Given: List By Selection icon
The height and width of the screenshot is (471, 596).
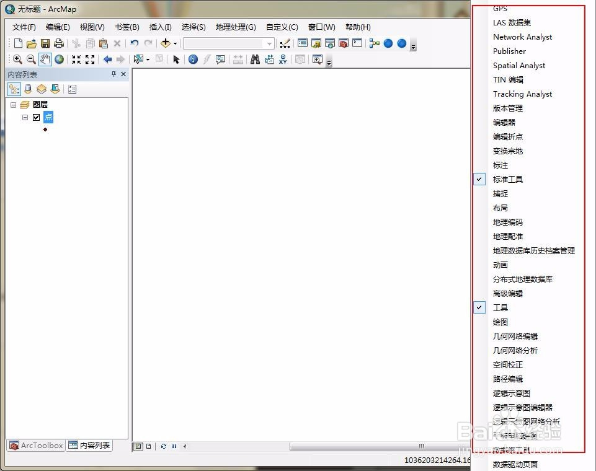Looking at the screenshot, I should tap(55, 89).
